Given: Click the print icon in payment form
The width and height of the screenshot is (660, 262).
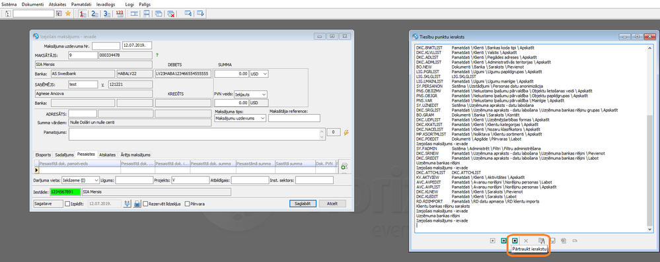Looking at the screenshot, I should (x=137, y=204).
